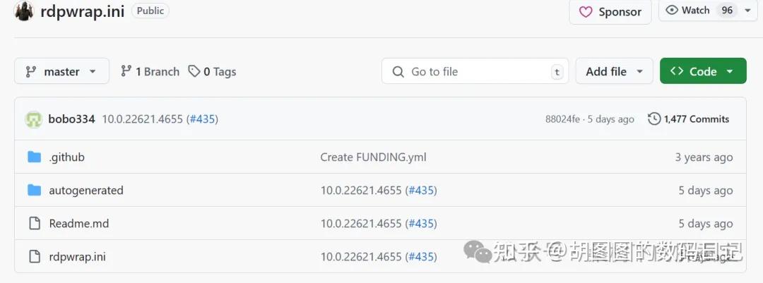763x283 pixels.
Task: Open the Create FUNDING.yml commit message
Action: click(x=373, y=157)
